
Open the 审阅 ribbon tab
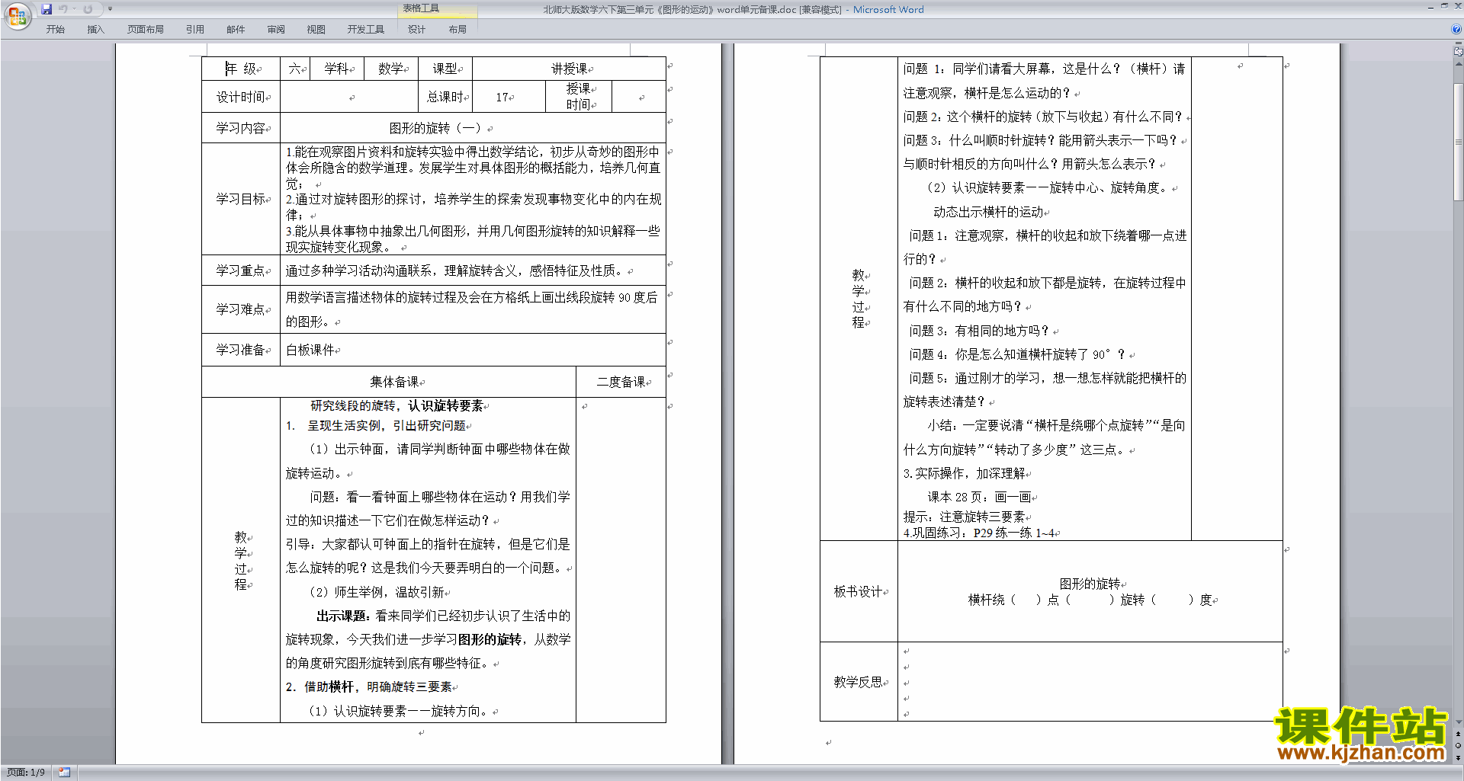[276, 30]
